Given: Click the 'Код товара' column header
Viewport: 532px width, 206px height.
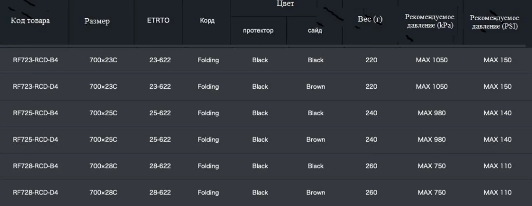Looking at the screenshot, I should pyautogui.click(x=30, y=21).
